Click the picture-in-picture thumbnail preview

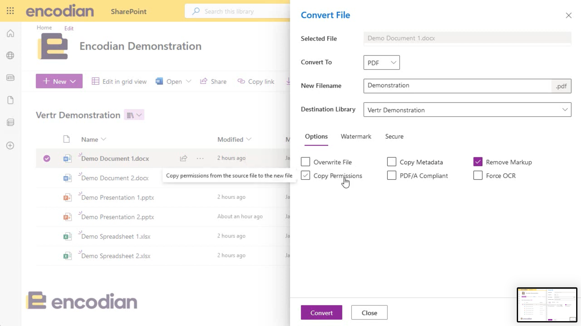(x=547, y=305)
